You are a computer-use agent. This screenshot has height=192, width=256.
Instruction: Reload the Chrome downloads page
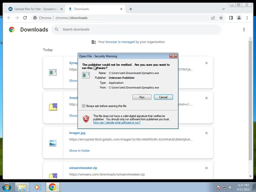tap(25, 18)
